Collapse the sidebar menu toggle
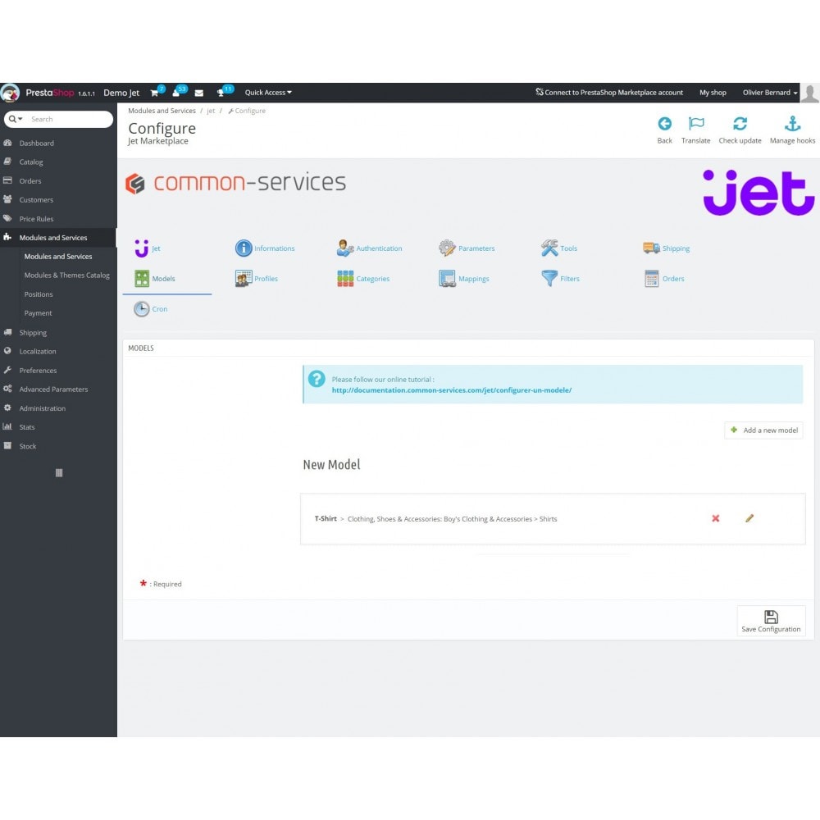 (x=59, y=473)
